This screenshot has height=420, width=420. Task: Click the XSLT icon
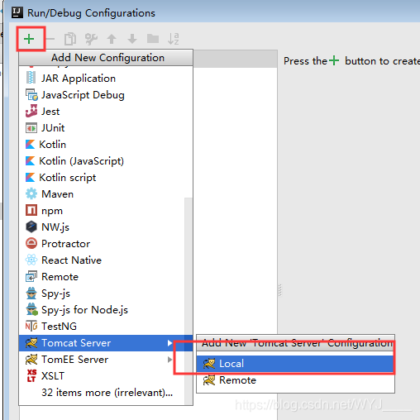tap(31, 375)
